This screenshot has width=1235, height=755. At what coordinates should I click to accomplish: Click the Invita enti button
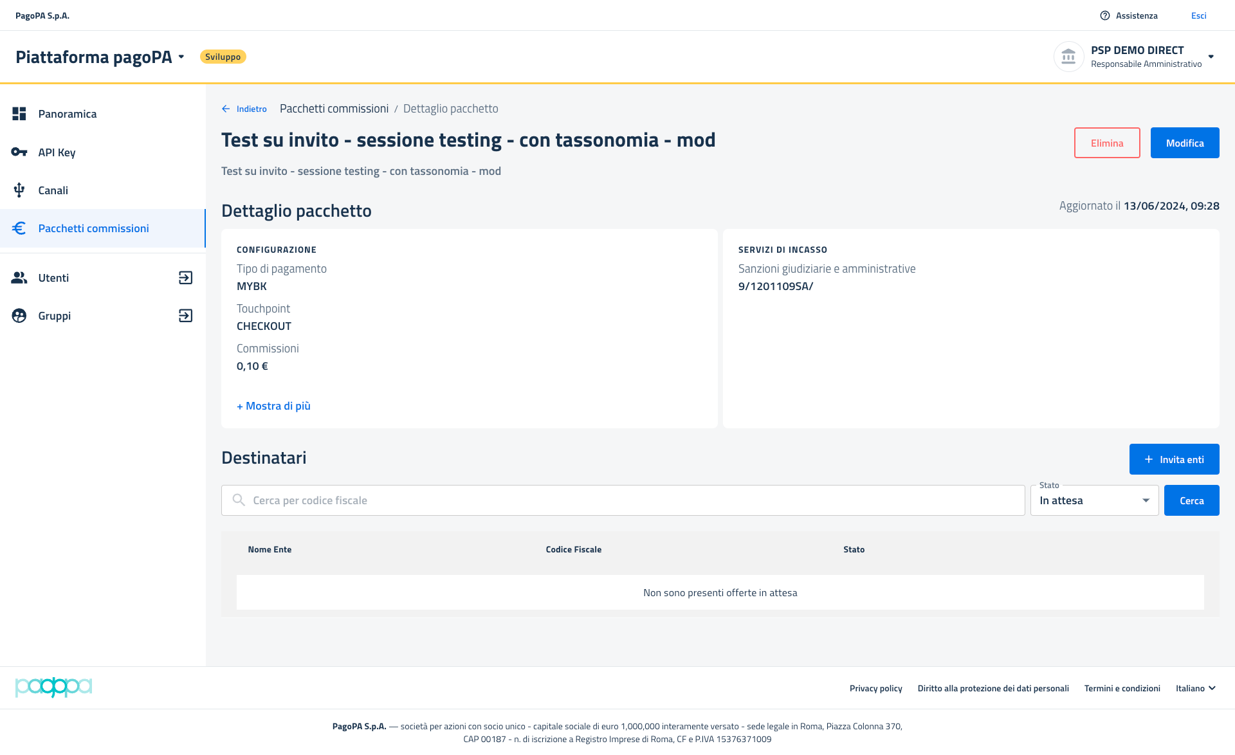pyautogui.click(x=1174, y=459)
